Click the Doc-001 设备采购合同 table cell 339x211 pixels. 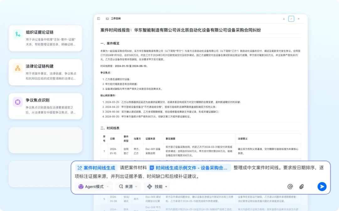153,151
